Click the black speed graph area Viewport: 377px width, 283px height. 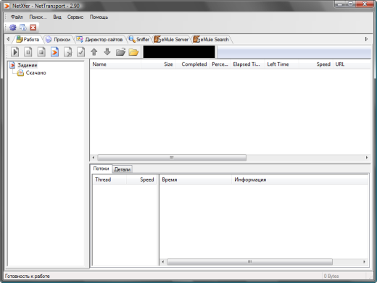point(179,52)
